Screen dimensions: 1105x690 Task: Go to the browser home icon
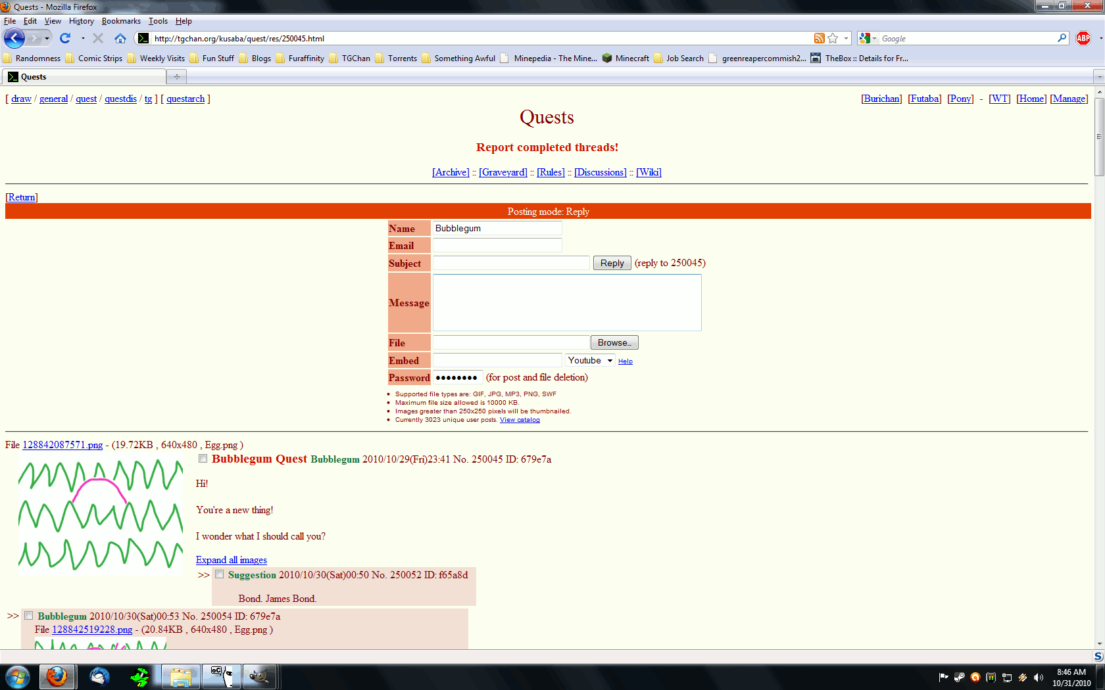[x=120, y=38]
